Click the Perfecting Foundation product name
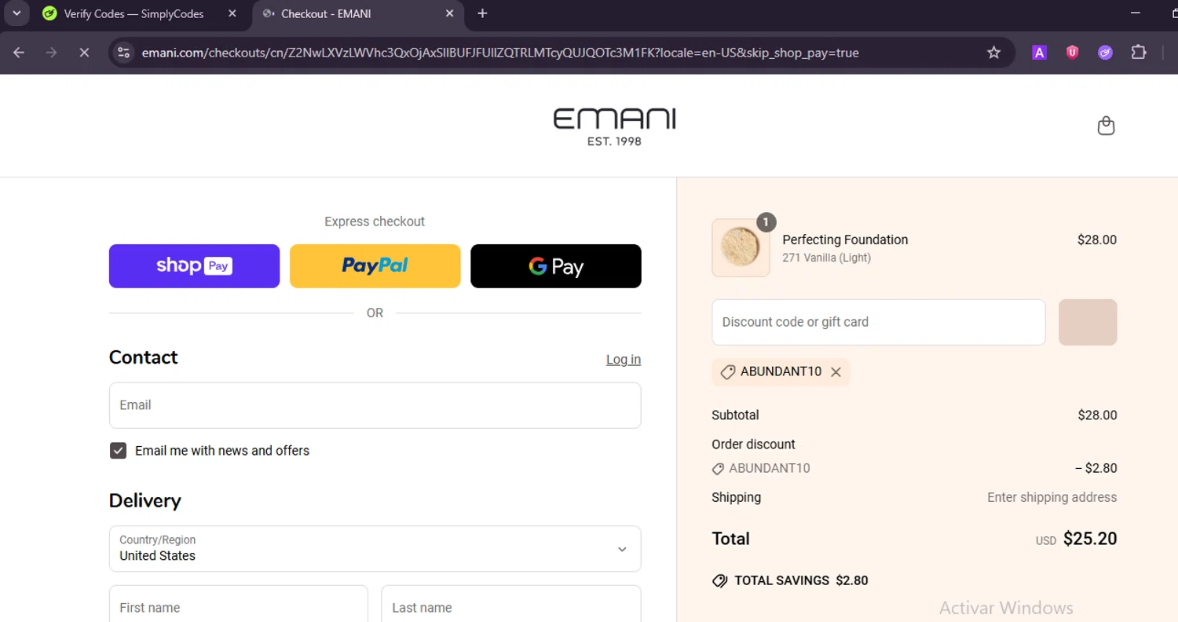 (x=845, y=240)
